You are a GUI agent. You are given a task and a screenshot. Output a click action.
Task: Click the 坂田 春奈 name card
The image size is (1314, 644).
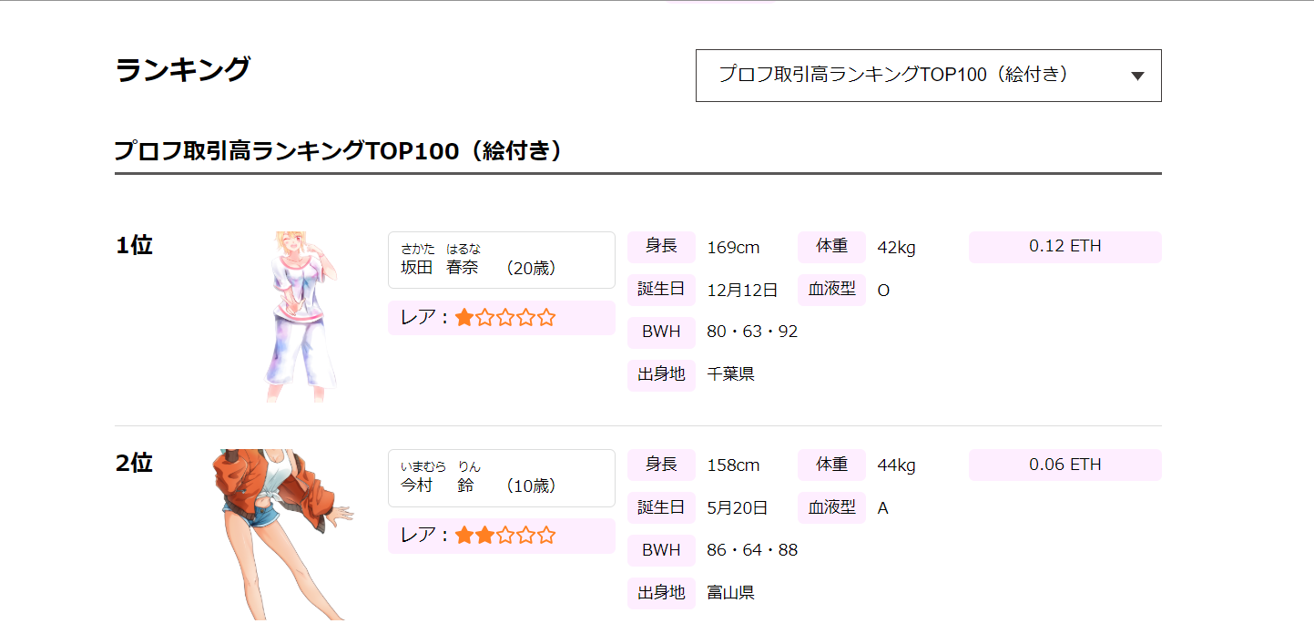[502, 260]
